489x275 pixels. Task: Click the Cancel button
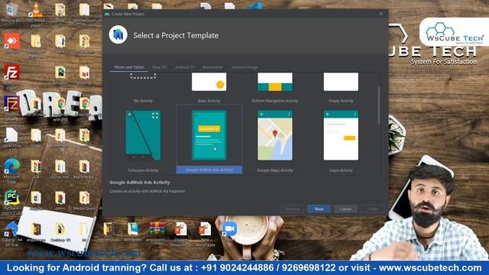coord(345,209)
